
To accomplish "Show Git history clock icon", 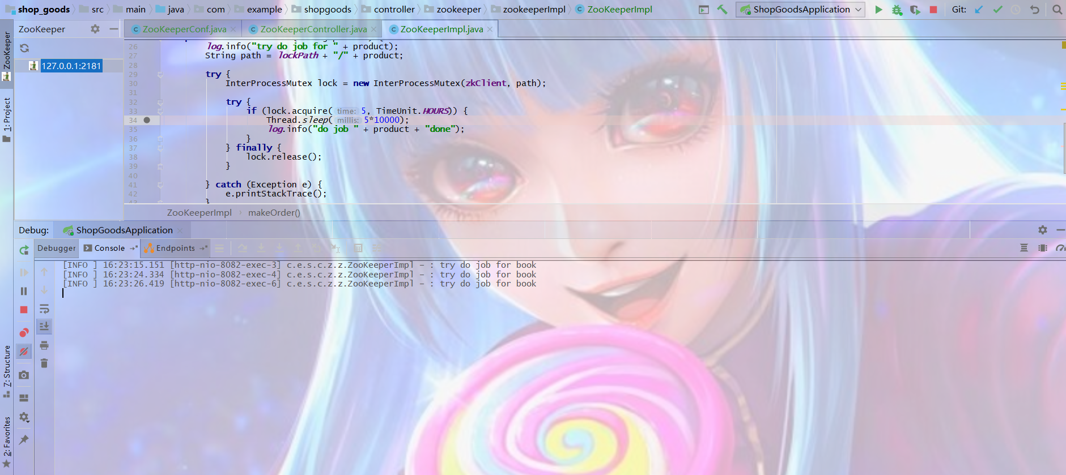I will click(x=1016, y=9).
